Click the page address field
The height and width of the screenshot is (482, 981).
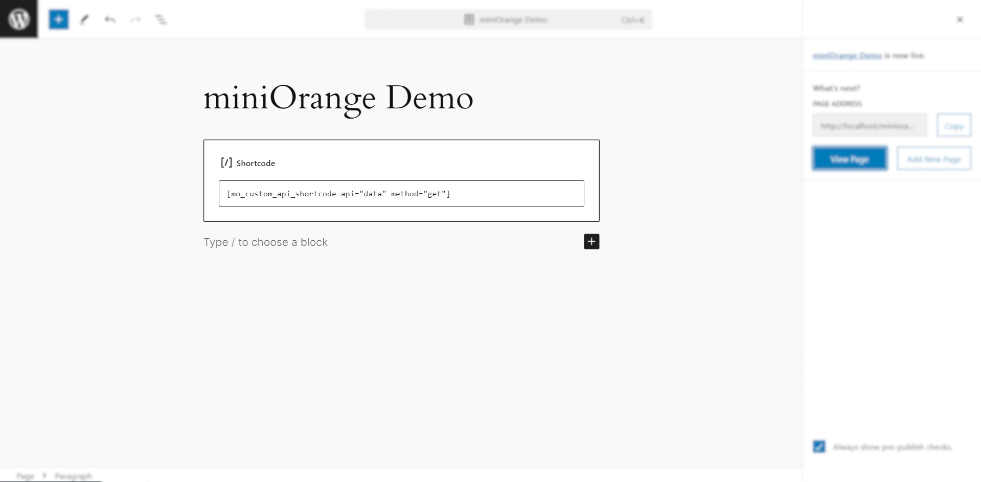(x=869, y=125)
